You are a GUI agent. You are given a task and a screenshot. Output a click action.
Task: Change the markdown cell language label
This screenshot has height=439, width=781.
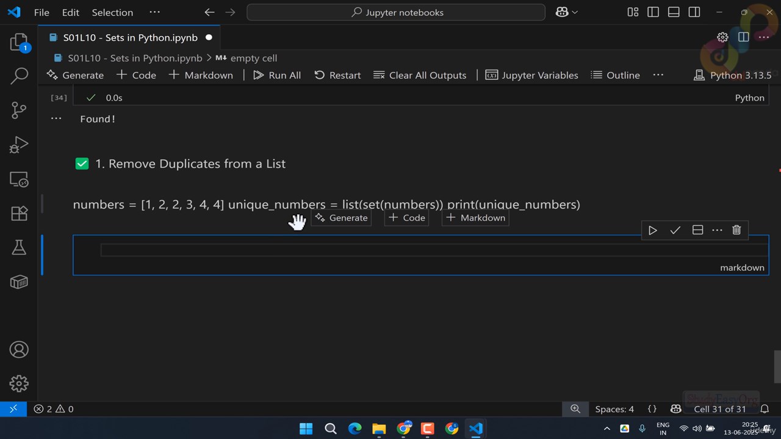(742, 268)
